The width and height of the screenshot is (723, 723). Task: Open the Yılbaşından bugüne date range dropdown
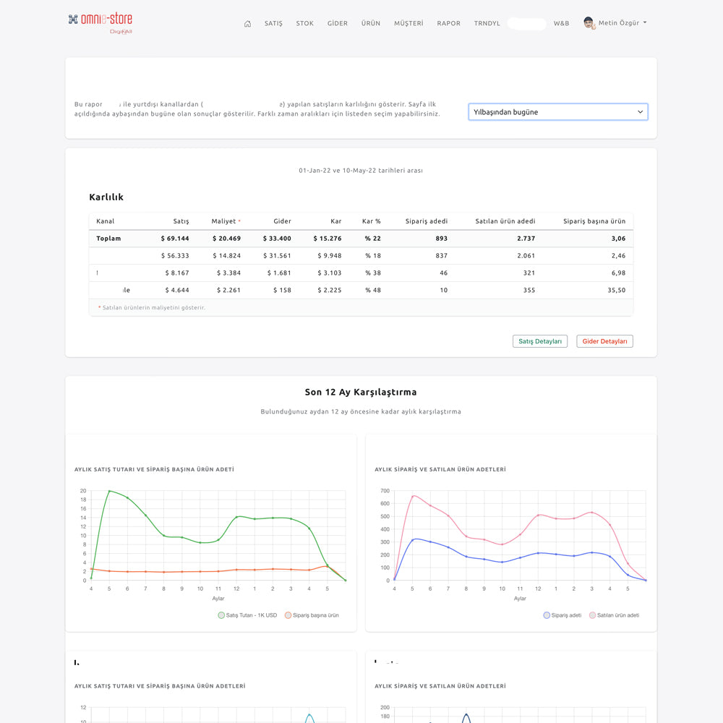coord(557,112)
